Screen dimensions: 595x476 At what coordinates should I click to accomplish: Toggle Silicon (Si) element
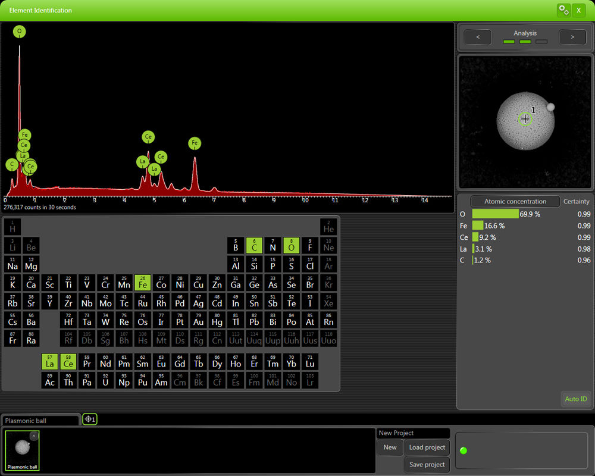pyautogui.click(x=254, y=264)
